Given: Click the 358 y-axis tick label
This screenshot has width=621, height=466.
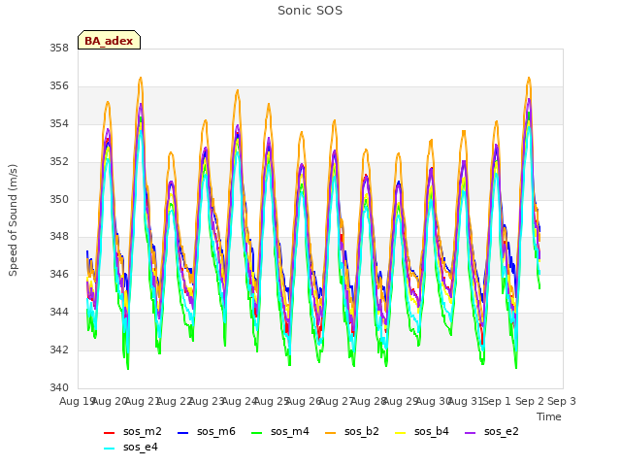Looking at the screenshot, I should tap(59, 49).
